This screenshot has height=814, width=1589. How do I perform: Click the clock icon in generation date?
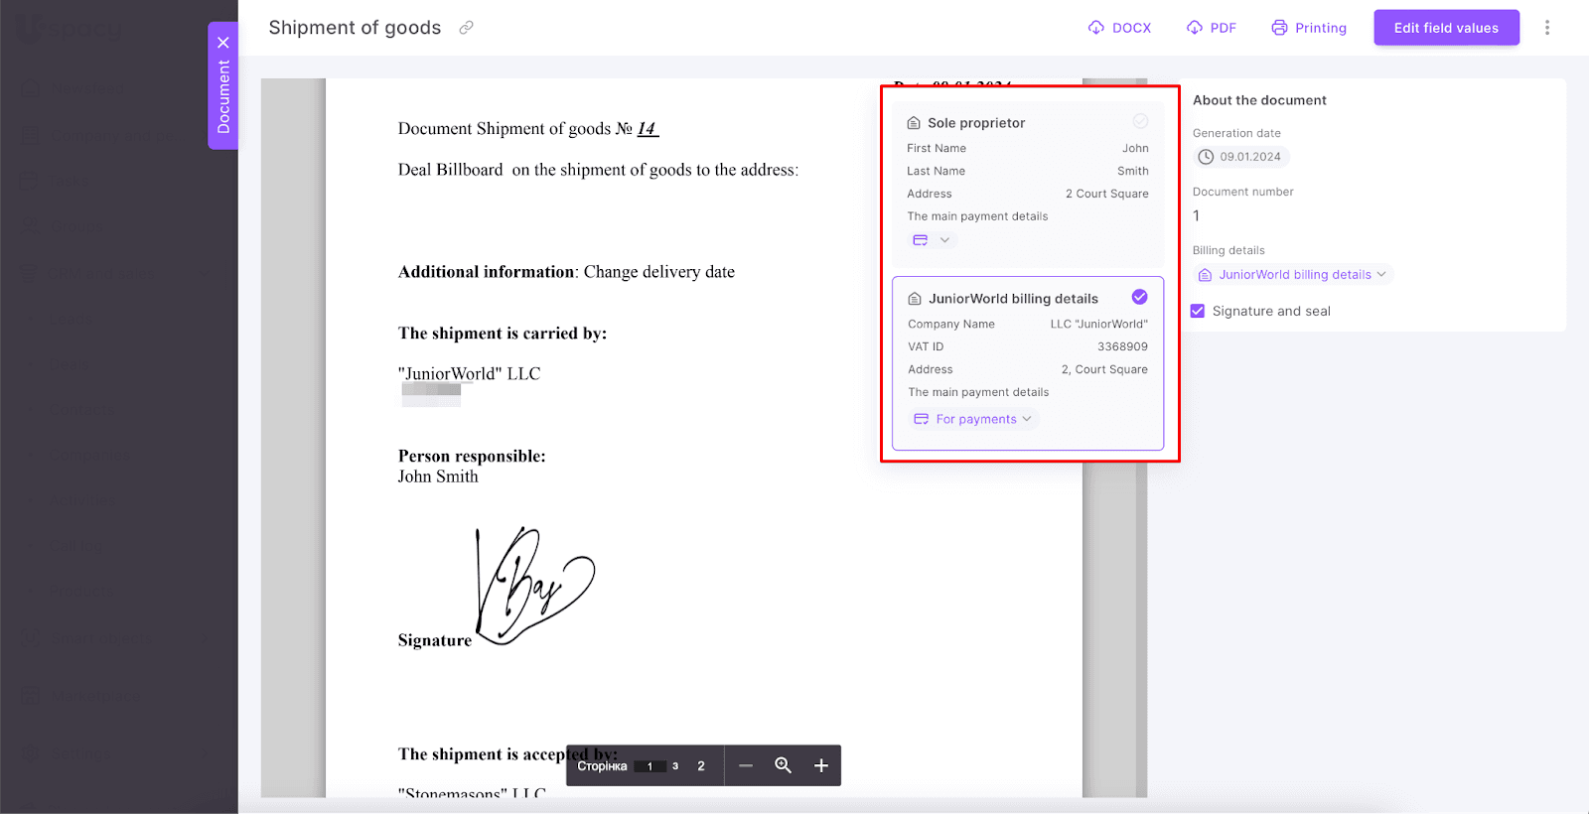[x=1206, y=157]
